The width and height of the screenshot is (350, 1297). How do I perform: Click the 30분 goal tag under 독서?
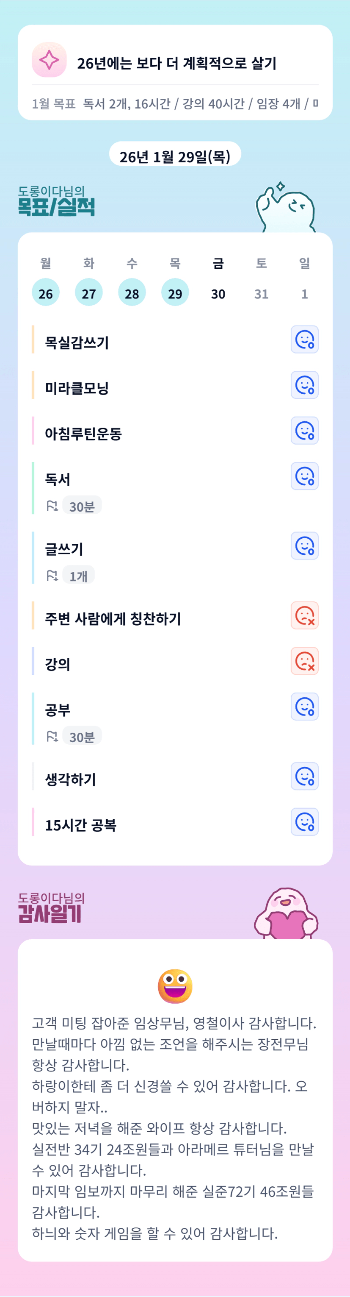tap(81, 507)
